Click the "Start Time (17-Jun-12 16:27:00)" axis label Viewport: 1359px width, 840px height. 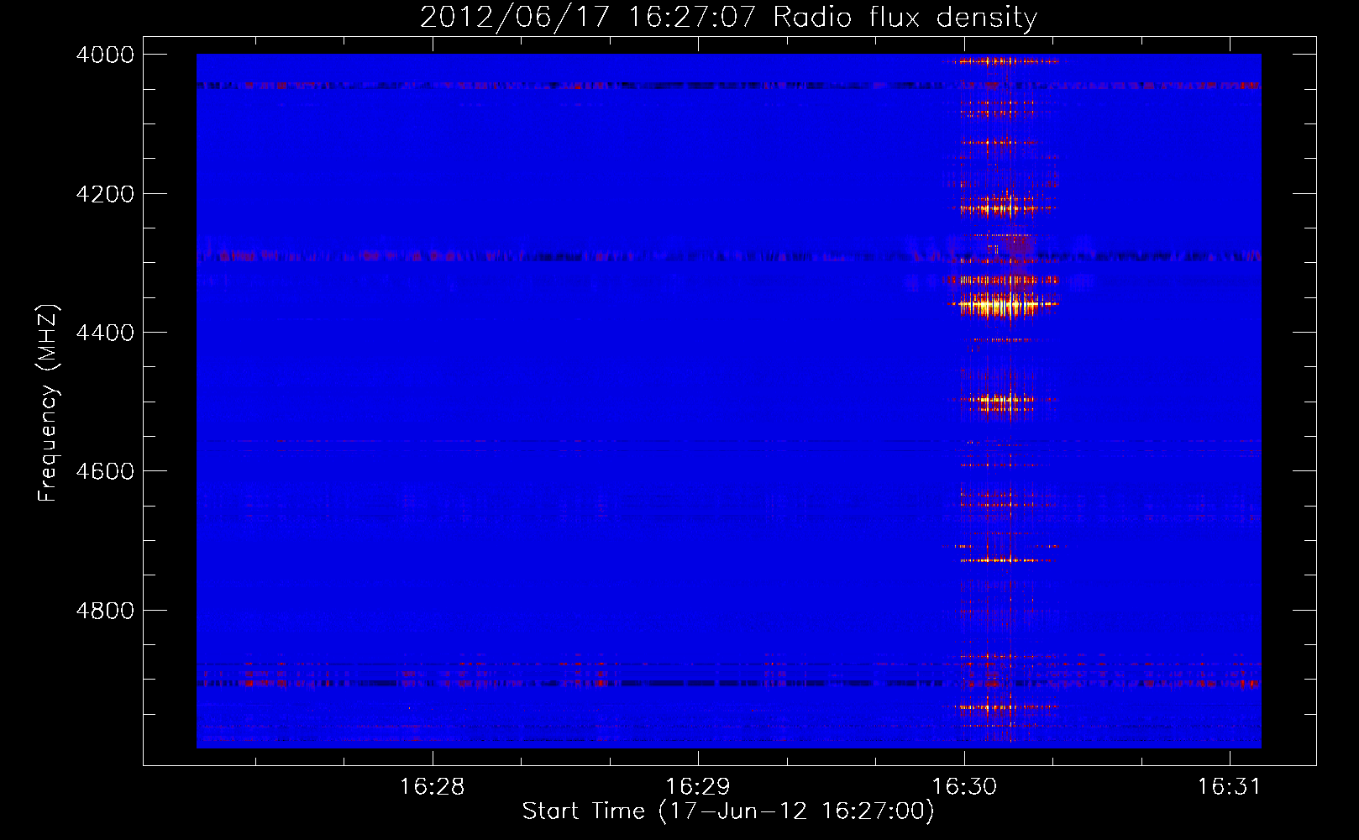728,811
